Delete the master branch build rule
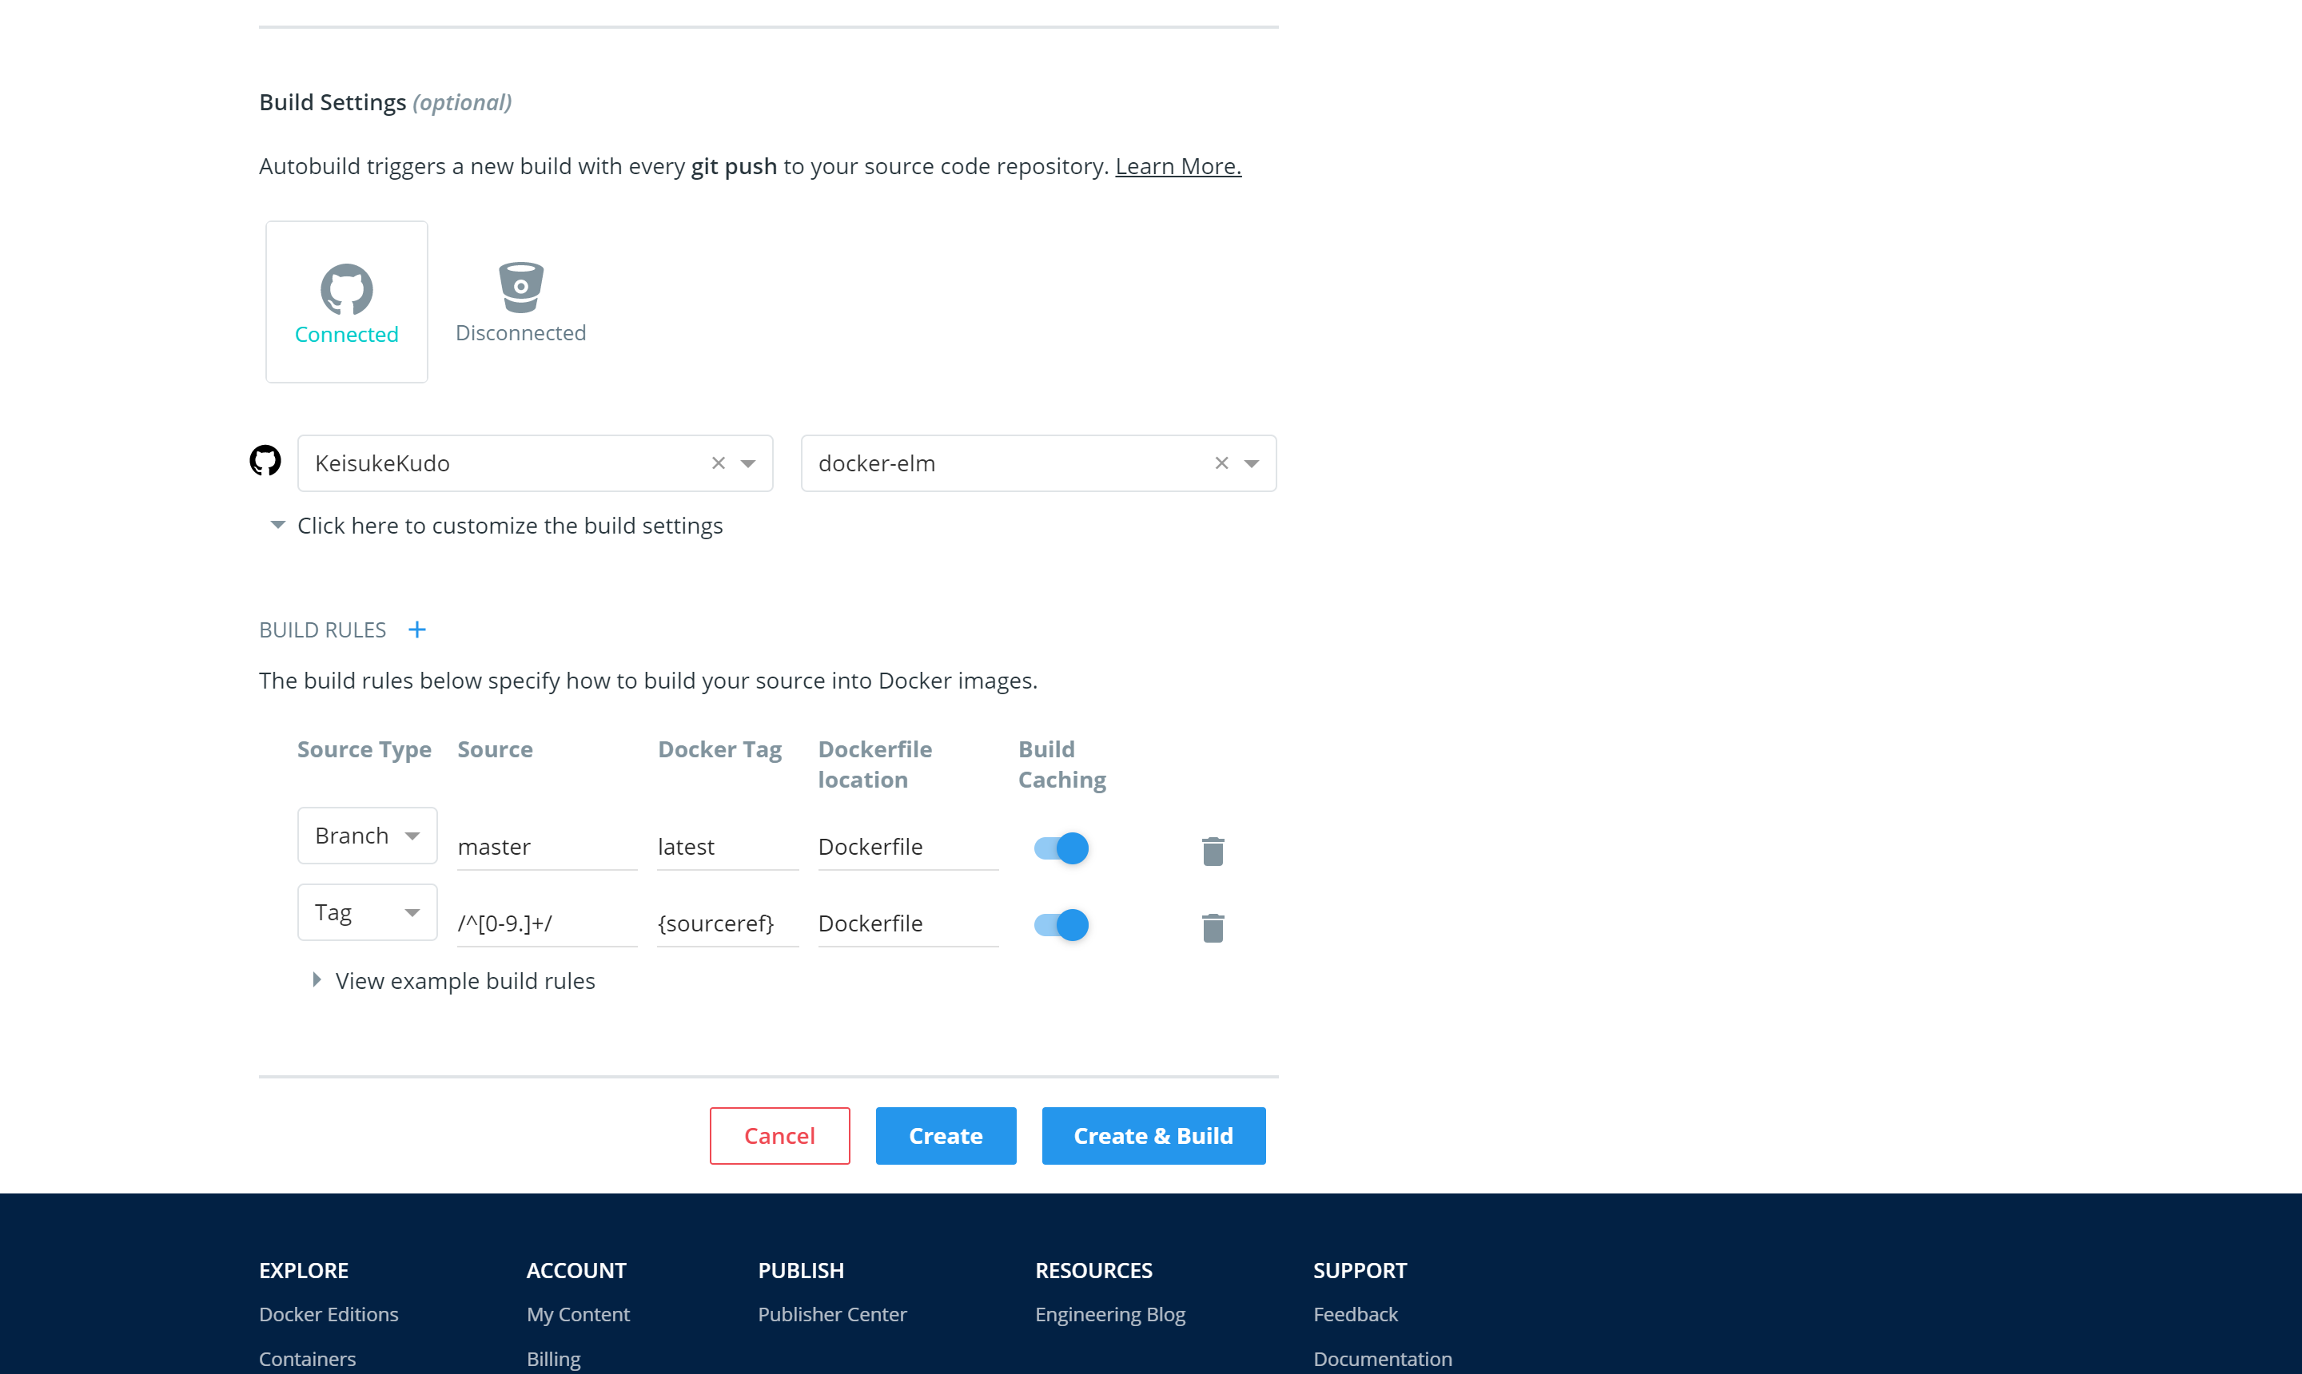 pos(1213,850)
